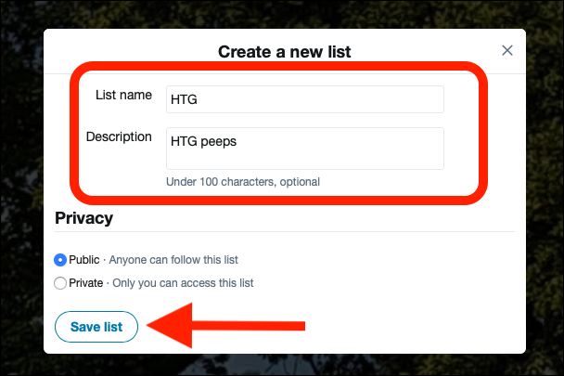Image resolution: width=564 pixels, height=376 pixels.
Task: Click the "Under 100 characters, optional" hint
Action: tap(242, 182)
